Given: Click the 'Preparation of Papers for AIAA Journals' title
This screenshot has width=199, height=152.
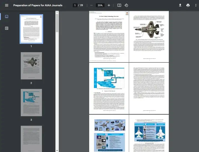Looking at the screenshot, I should click(38, 5).
